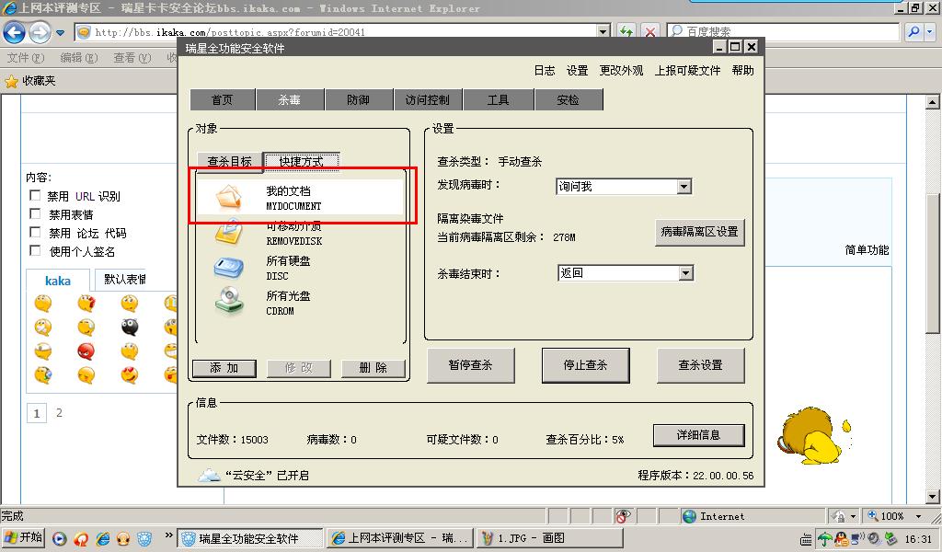The width and height of the screenshot is (942, 552).
Task: Go to the 工具 tab
Action: (498, 99)
